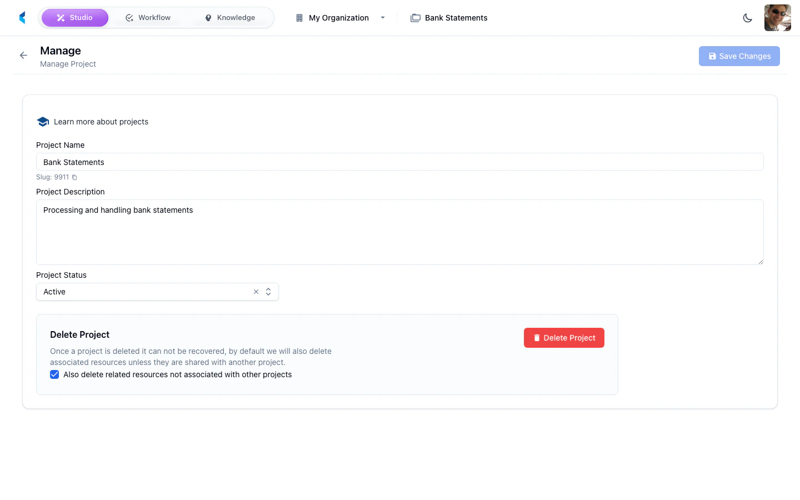
Task: Switch to the Knowledge tab
Action: pos(229,17)
